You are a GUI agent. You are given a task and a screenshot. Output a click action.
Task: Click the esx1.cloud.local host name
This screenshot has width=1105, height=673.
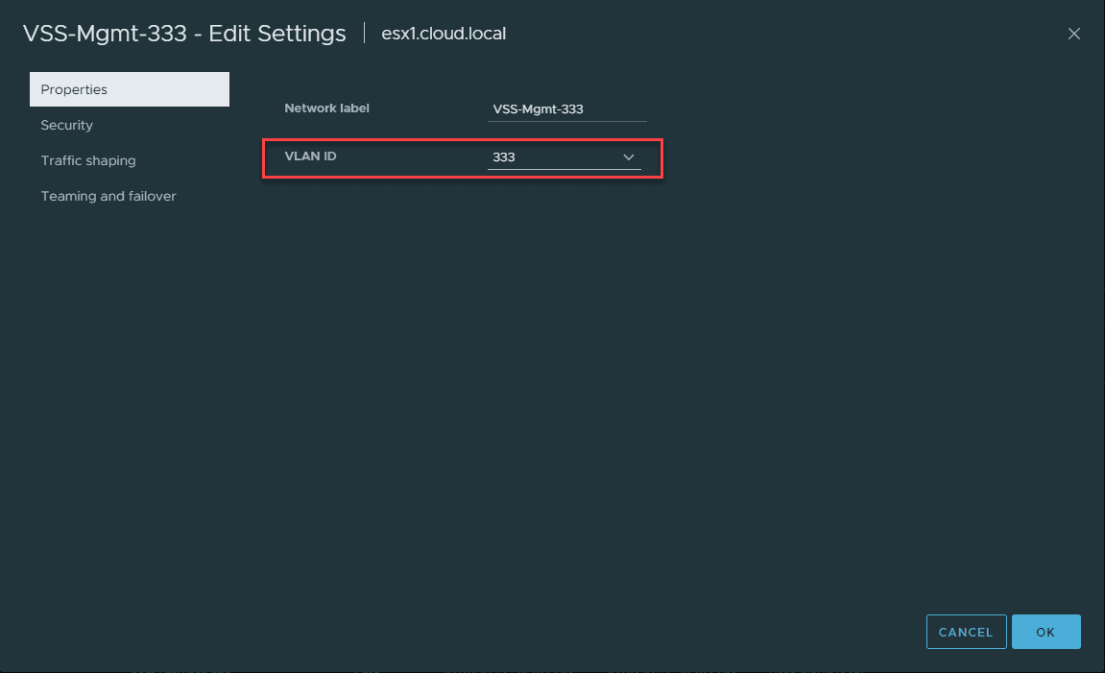(x=444, y=33)
